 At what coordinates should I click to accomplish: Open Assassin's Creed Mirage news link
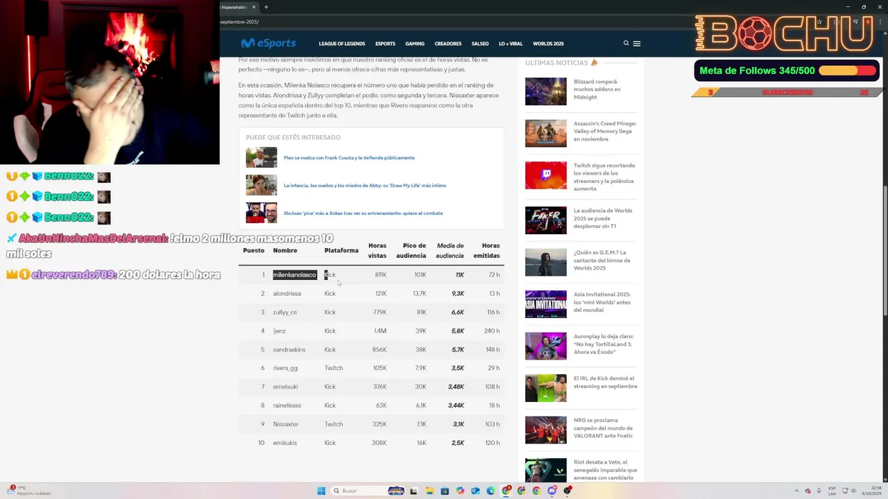(x=604, y=131)
